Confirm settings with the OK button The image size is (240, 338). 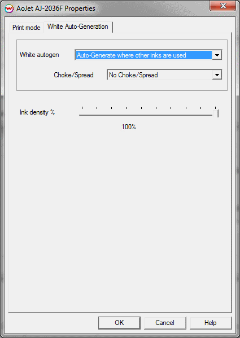point(119,323)
